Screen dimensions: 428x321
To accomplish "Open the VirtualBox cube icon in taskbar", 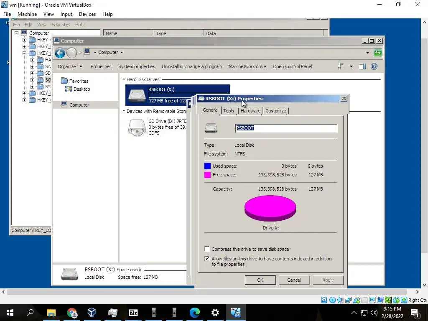I will (x=92, y=313).
